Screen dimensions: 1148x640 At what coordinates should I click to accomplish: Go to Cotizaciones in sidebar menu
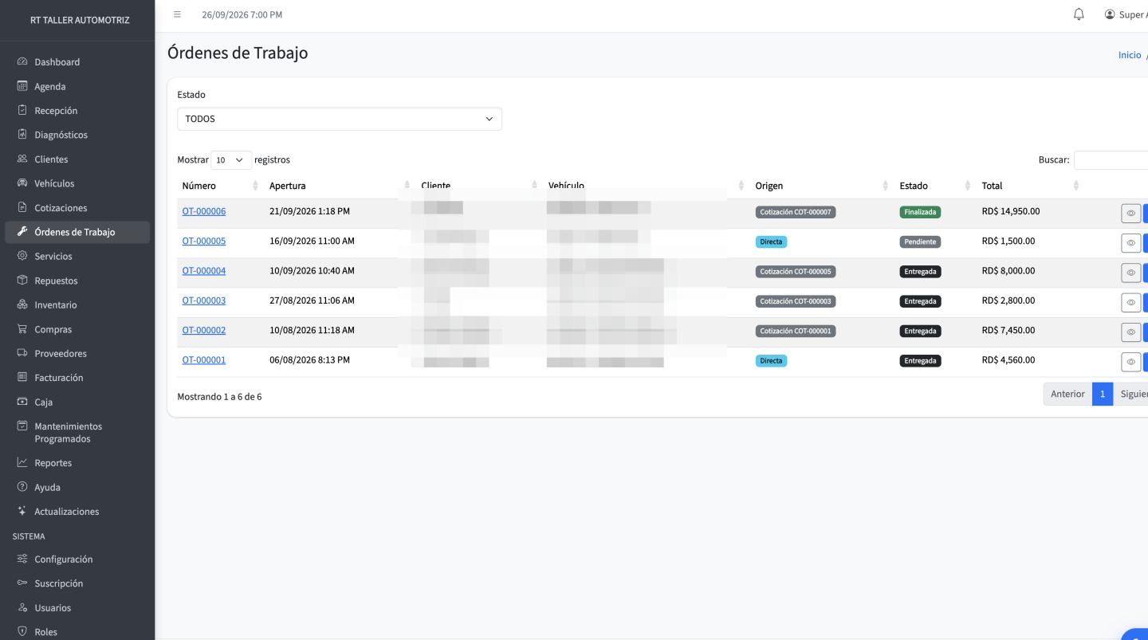pyautogui.click(x=61, y=207)
